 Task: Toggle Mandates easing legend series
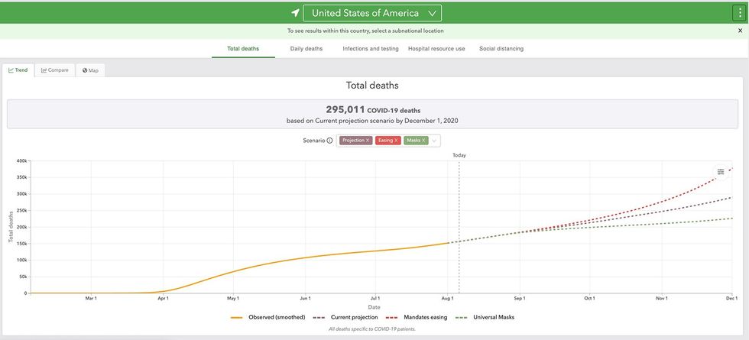pos(417,317)
